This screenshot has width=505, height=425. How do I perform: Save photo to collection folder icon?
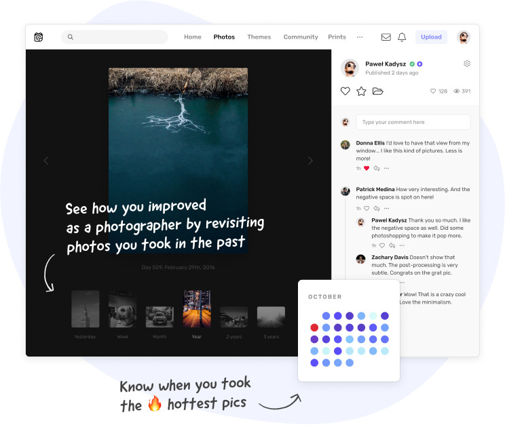point(378,92)
